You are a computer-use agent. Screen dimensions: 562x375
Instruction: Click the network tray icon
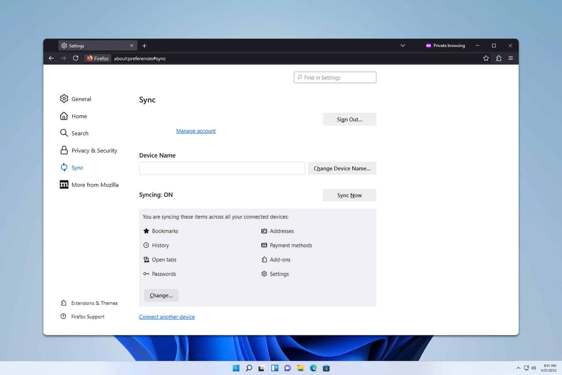(527, 368)
